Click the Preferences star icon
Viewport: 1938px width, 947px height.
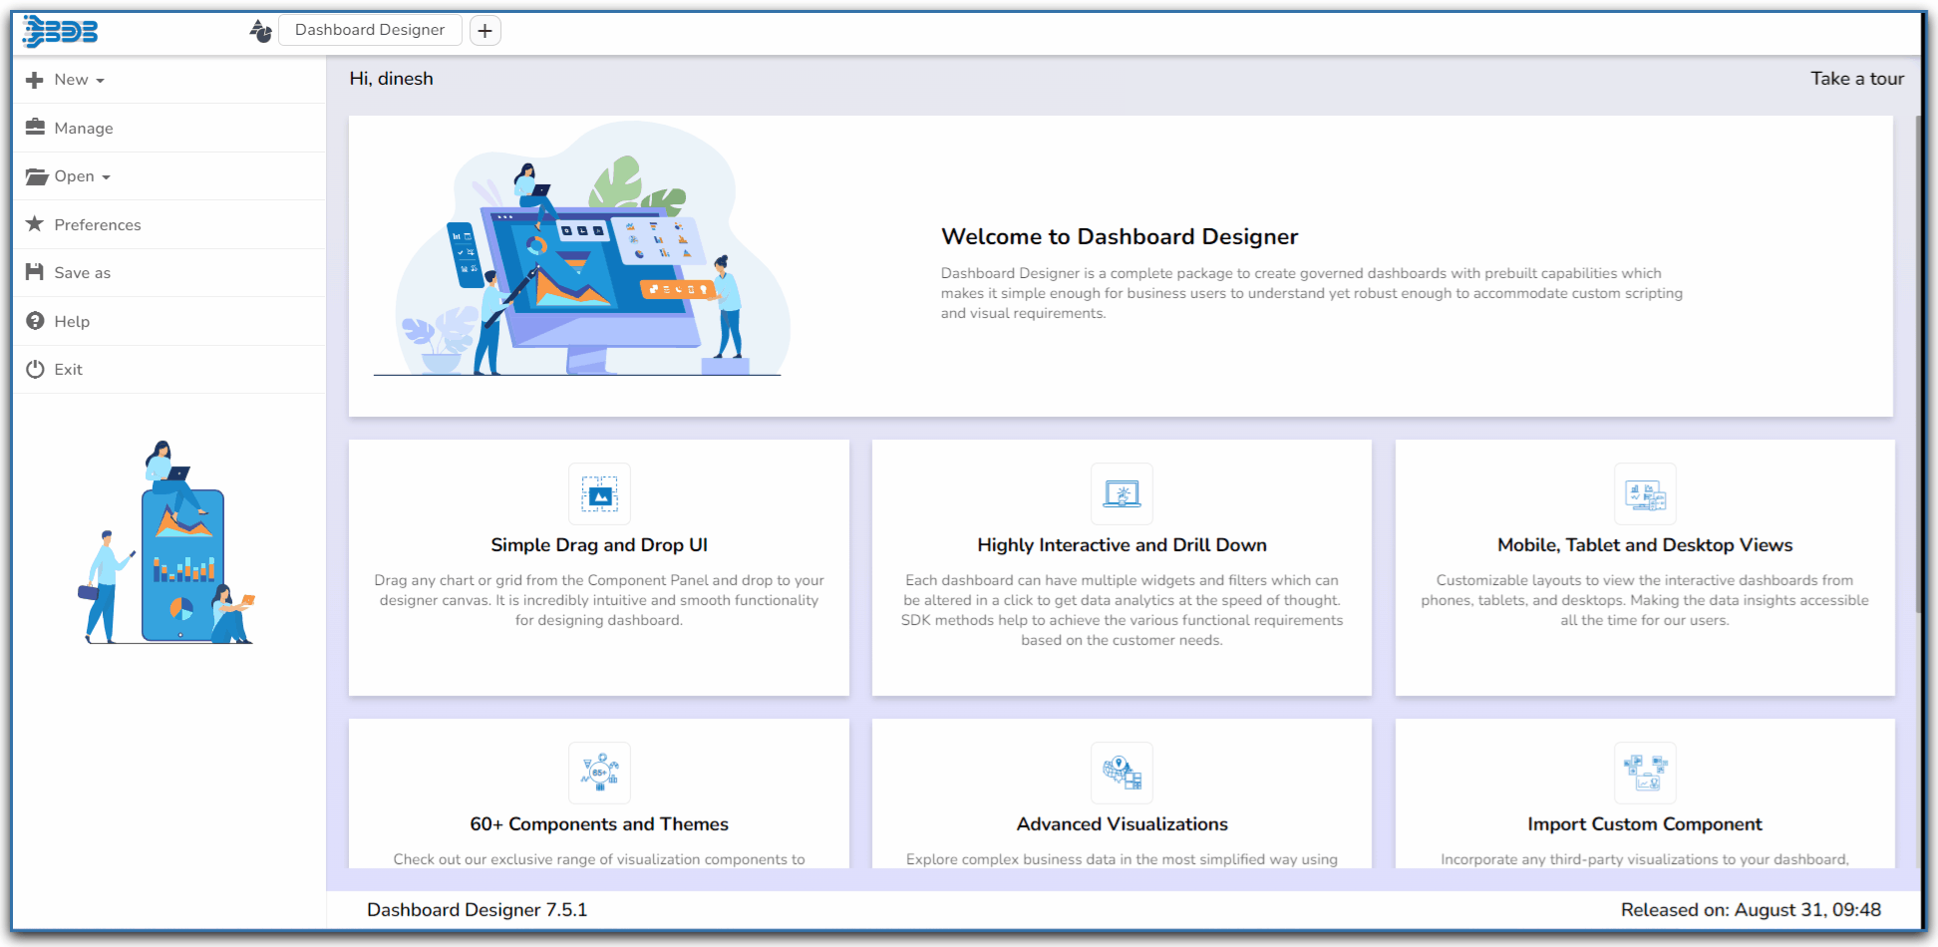[35, 224]
